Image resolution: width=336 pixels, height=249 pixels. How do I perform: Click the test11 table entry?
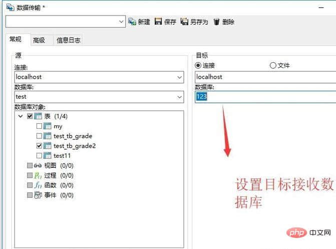(x=62, y=156)
